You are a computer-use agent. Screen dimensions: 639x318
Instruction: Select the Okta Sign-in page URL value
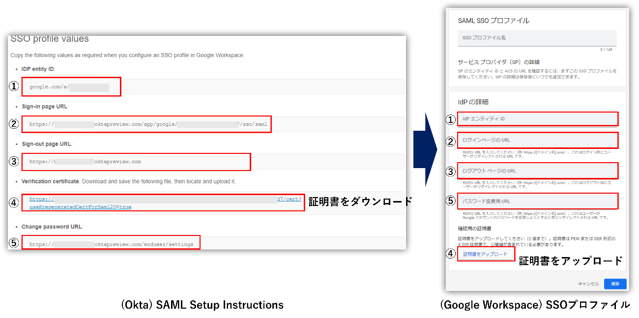[x=147, y=124]
